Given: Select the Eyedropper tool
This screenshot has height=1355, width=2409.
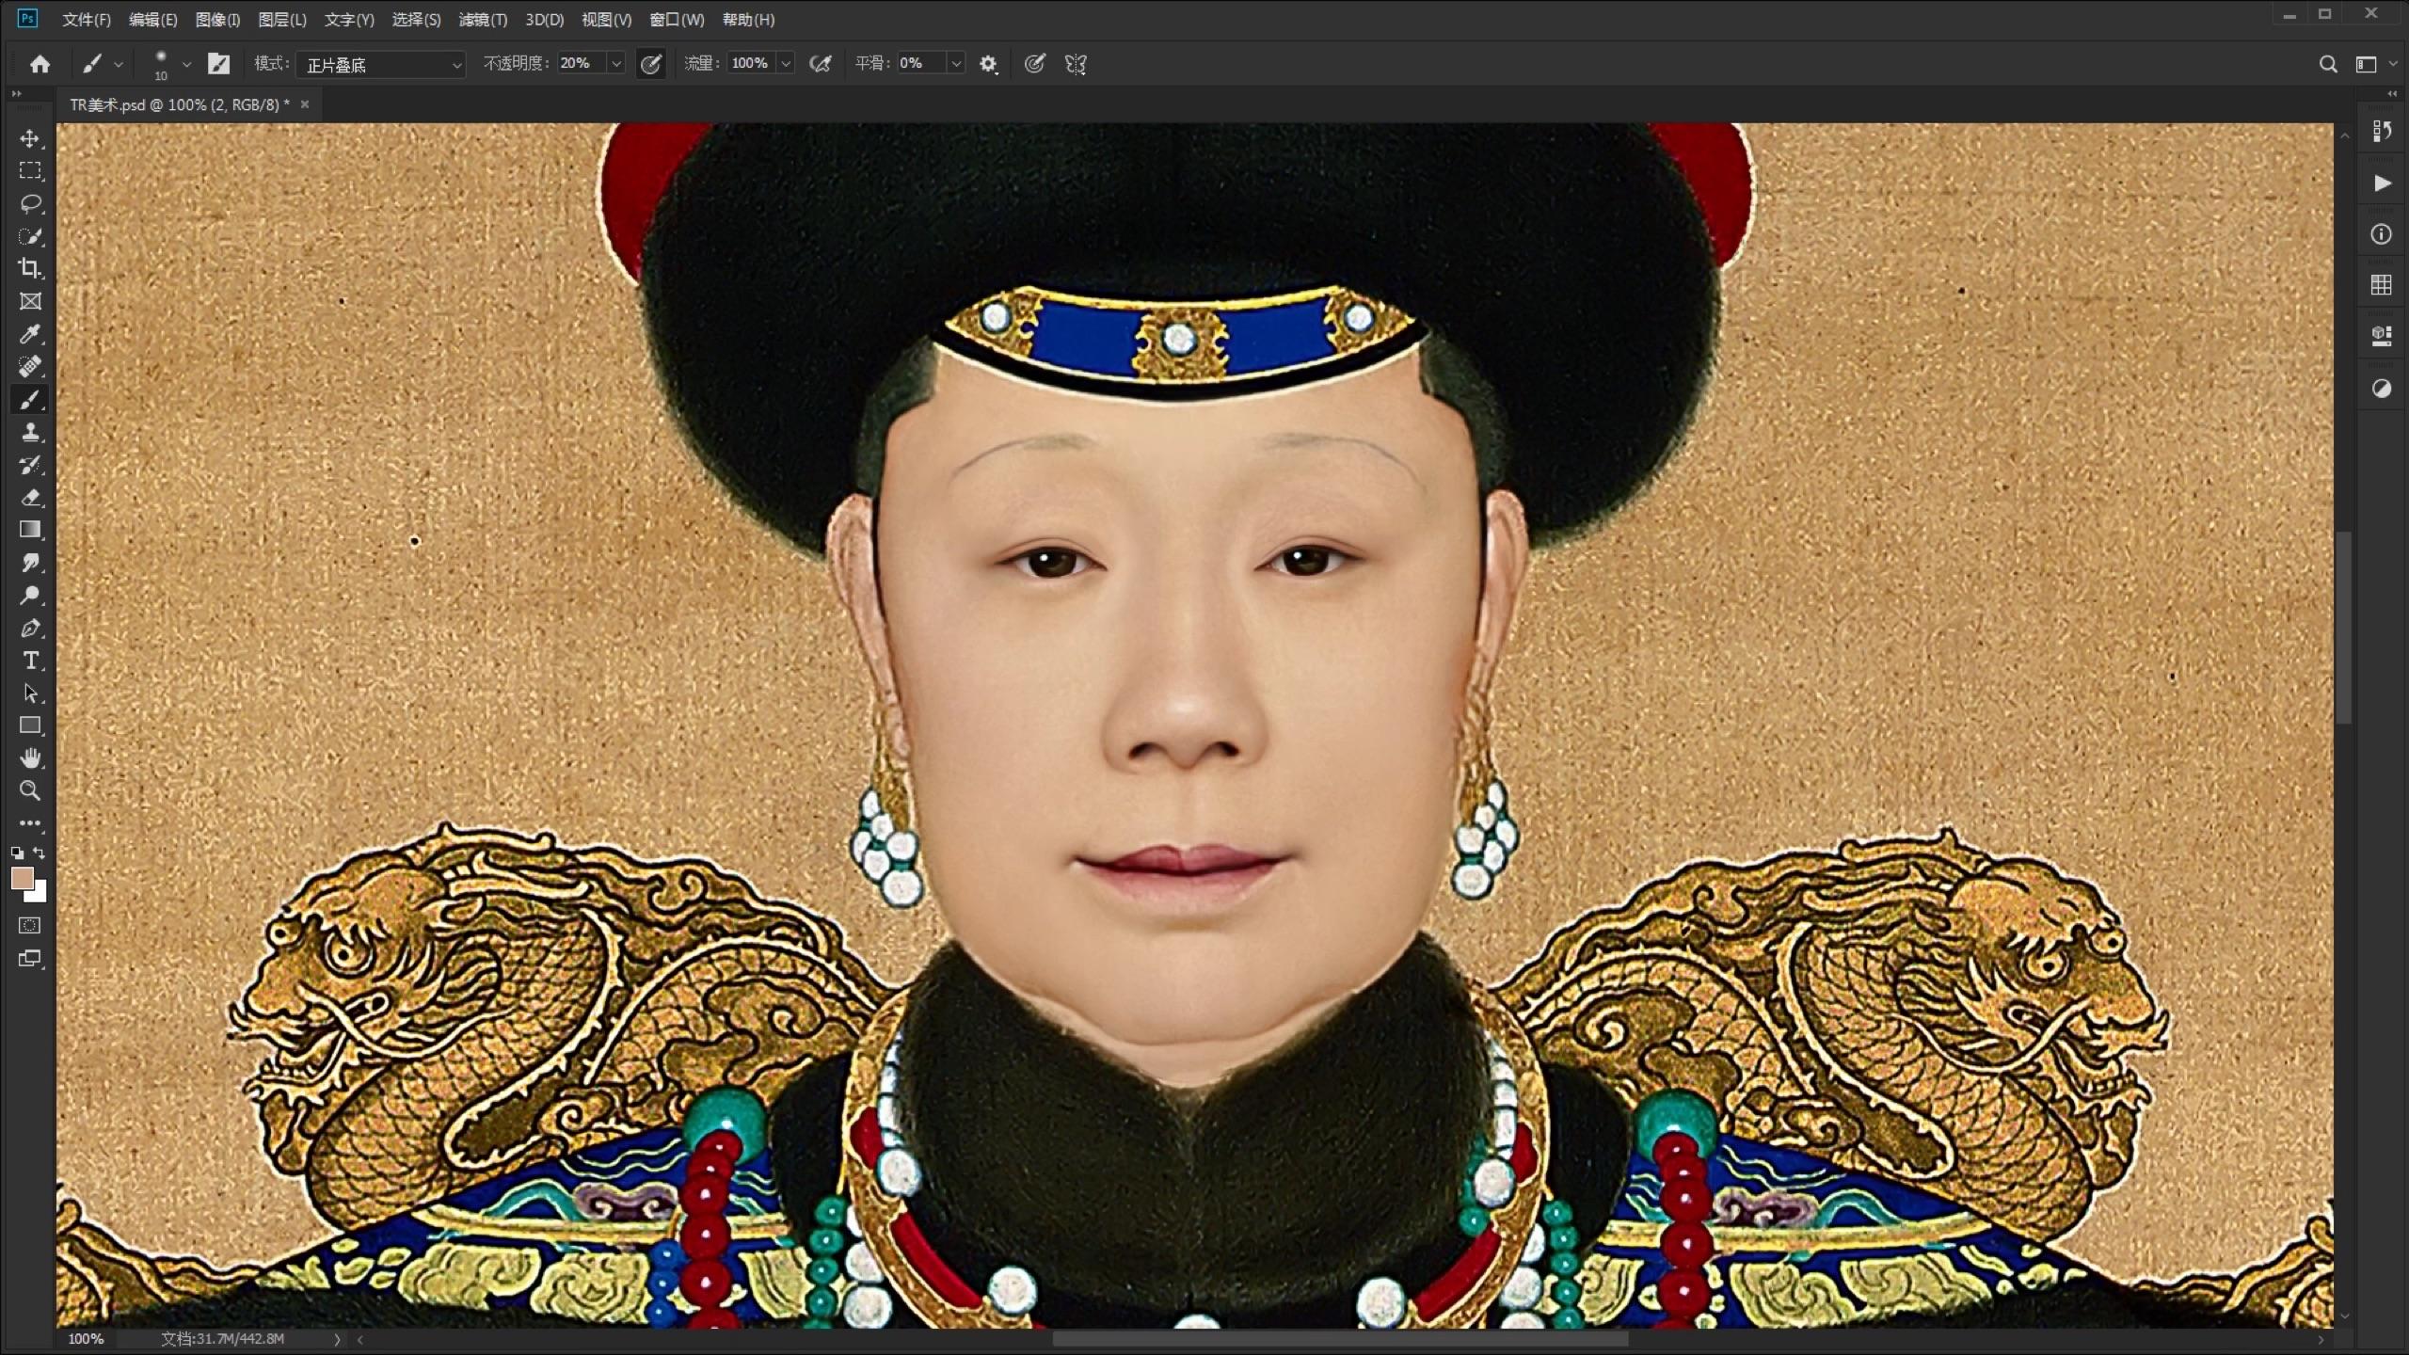Looking at the screenshot, I should 30,334.
